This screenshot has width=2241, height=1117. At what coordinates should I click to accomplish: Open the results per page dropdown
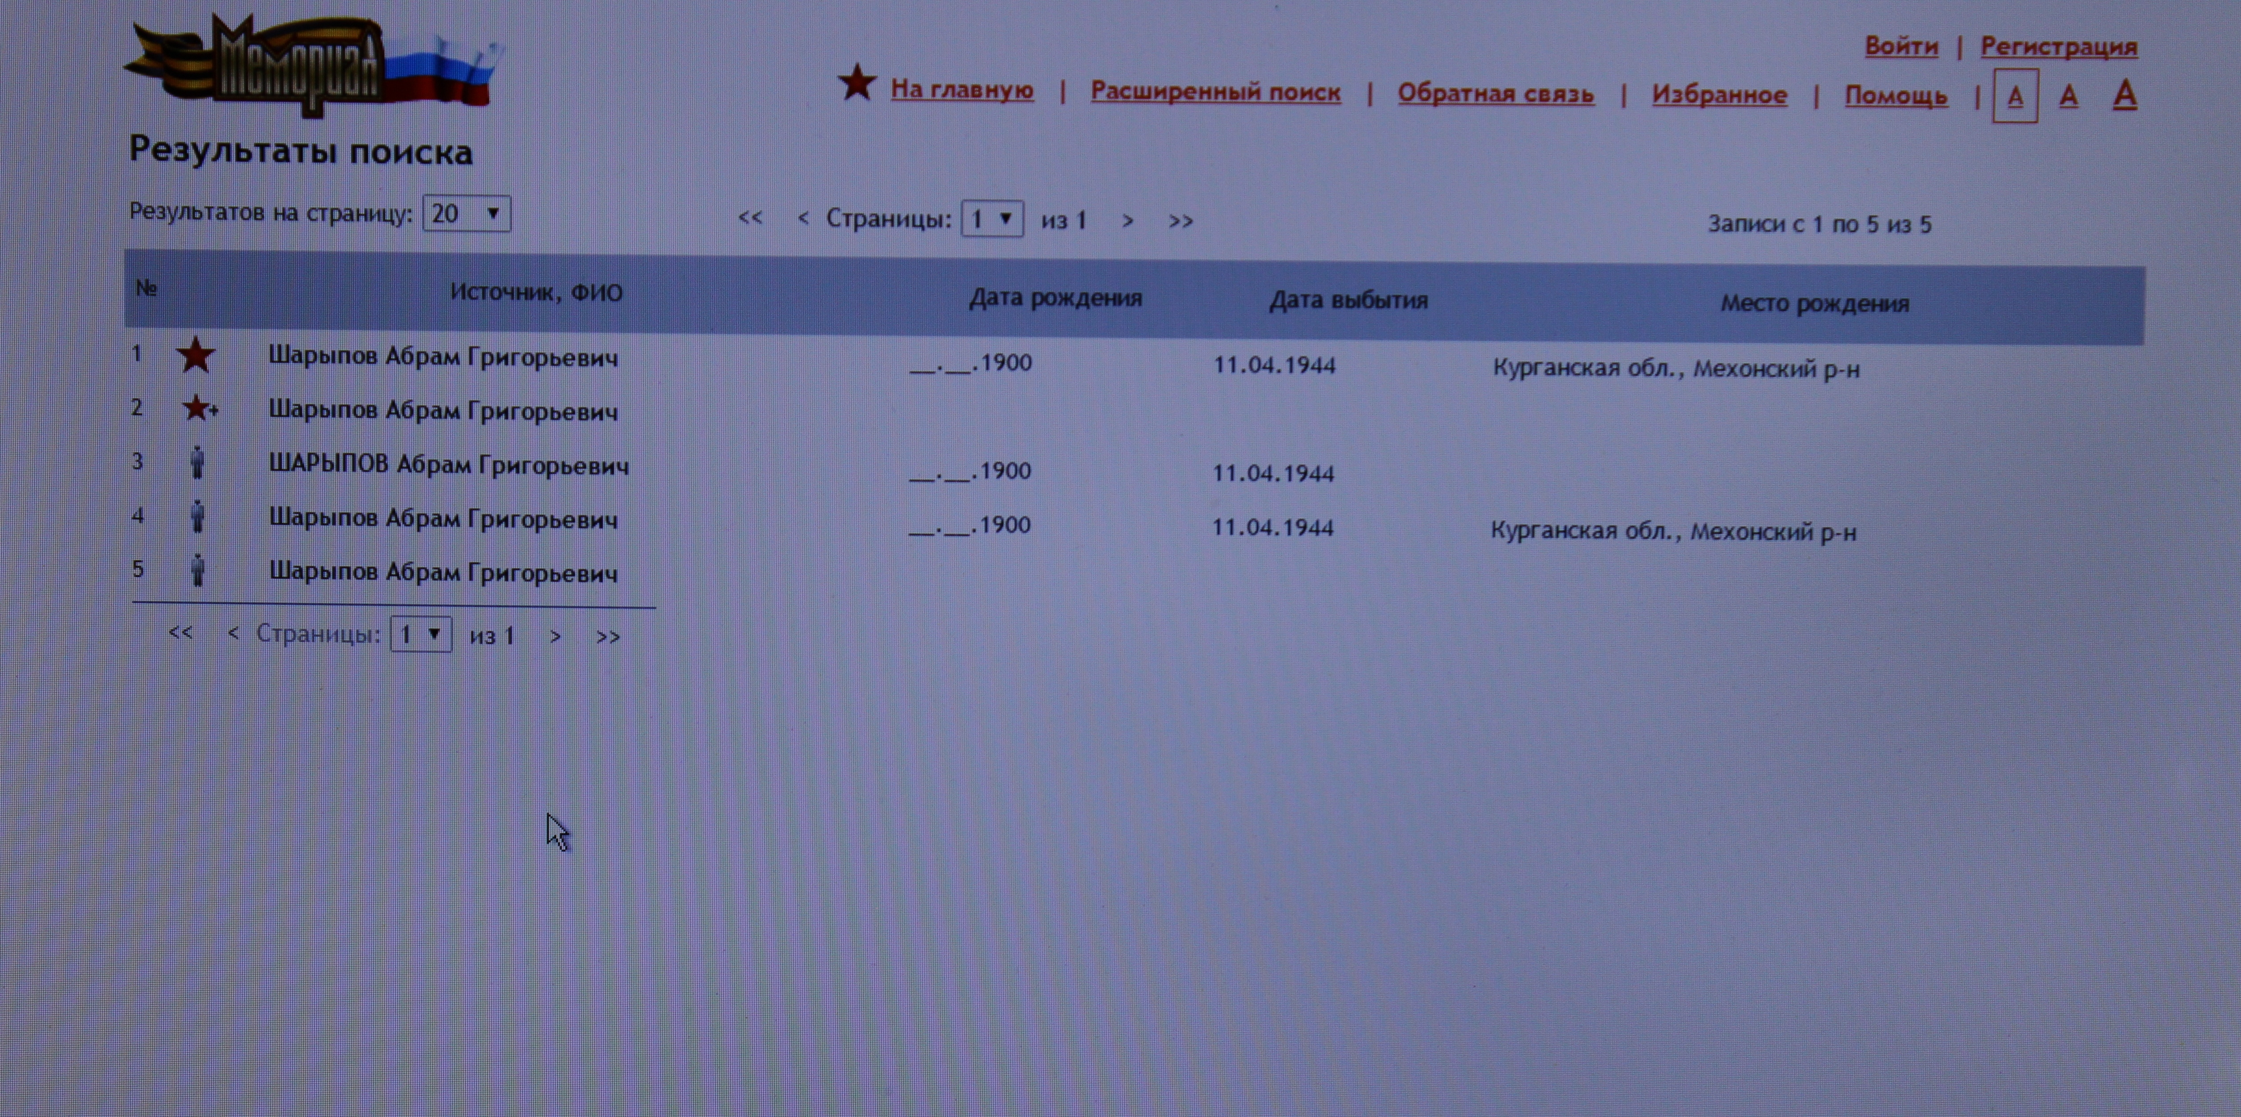466,213
